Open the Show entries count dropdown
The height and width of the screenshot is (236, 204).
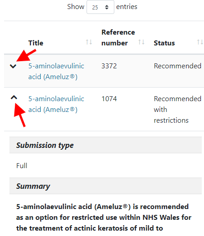(x=100, y=7)
